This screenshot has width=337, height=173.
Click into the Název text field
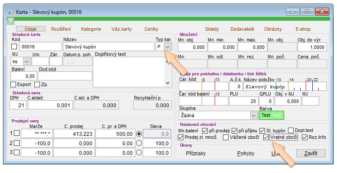[108, 47]
